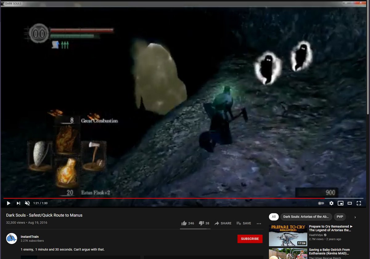Click the green arrows status buff icon
Screen dimensions: 370x259
tap(65, 45)
